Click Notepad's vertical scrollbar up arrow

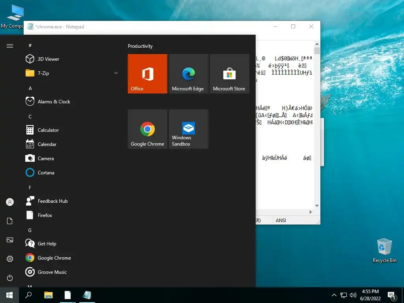click(x=317, y=44)
